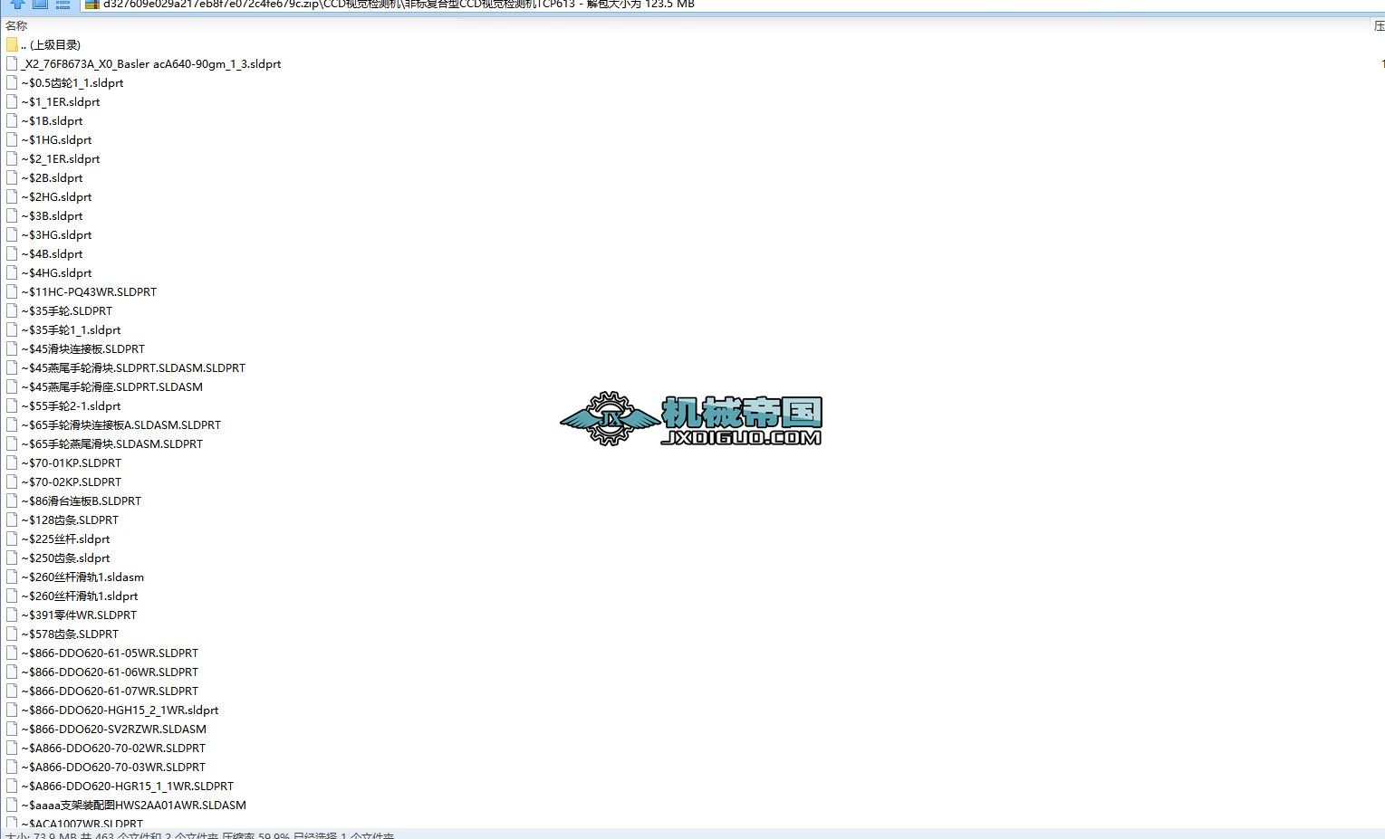
Task: Click the file icon beside ~$225丝杆.sldprt
Action: pos(12,539)
